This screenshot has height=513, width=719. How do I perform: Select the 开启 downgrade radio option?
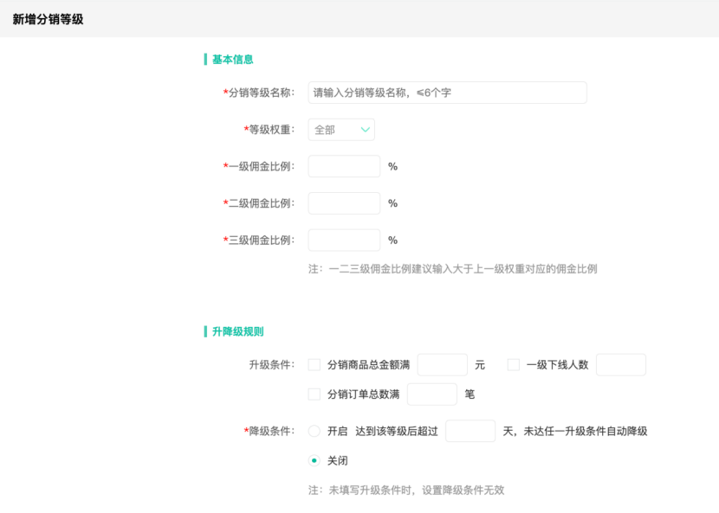click(312, 430)
